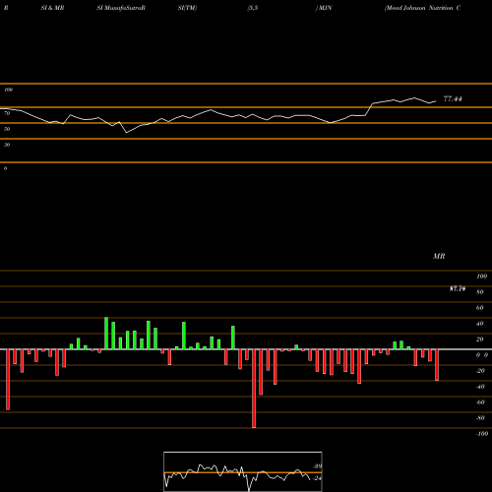Image resolution: width=492 pixels, height=492 pixels.
Task: Click the 'SI(TM)' header text
Action: (187, 8)
